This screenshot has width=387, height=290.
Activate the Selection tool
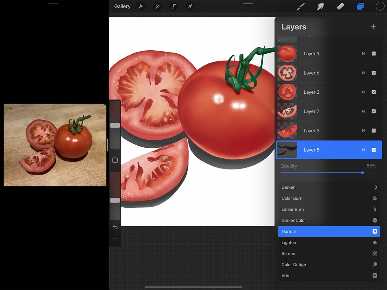pyautogui.click(x=173, y=6)
